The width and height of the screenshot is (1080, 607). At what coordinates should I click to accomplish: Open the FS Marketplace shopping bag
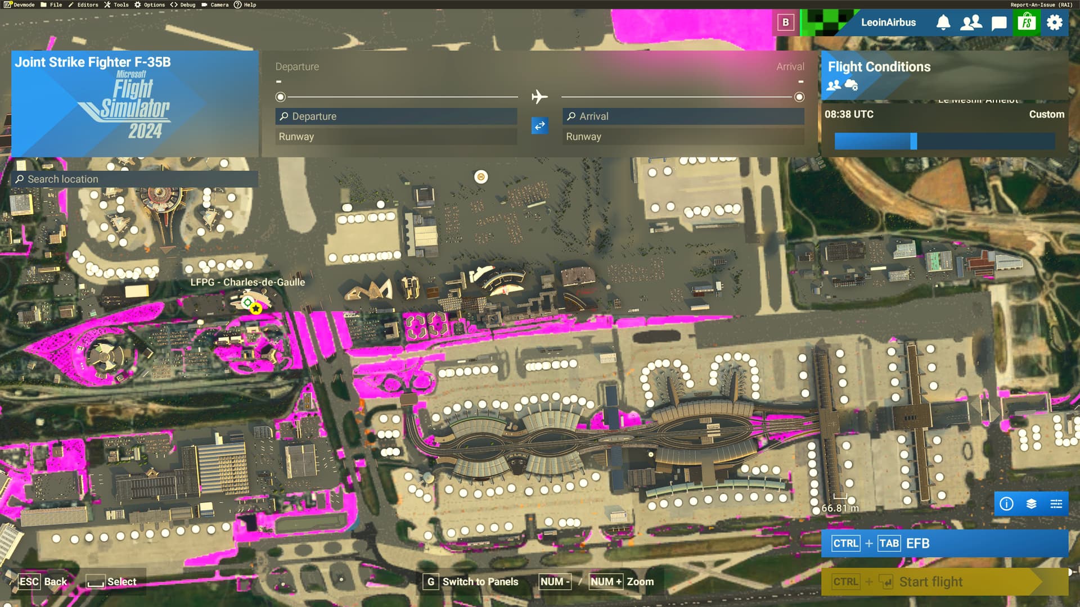click(x=1027, y=22)
